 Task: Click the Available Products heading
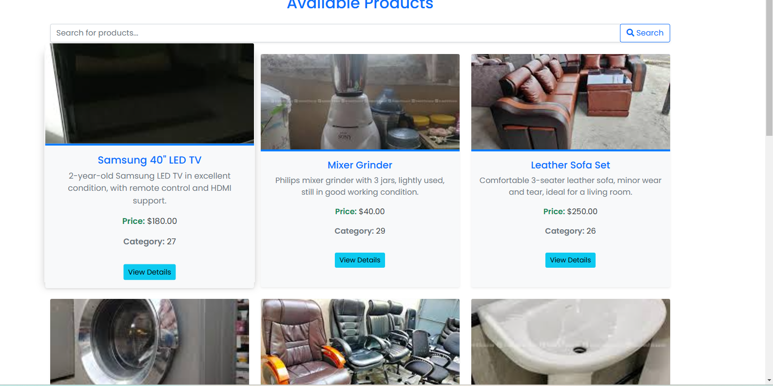tap(360, 5)
